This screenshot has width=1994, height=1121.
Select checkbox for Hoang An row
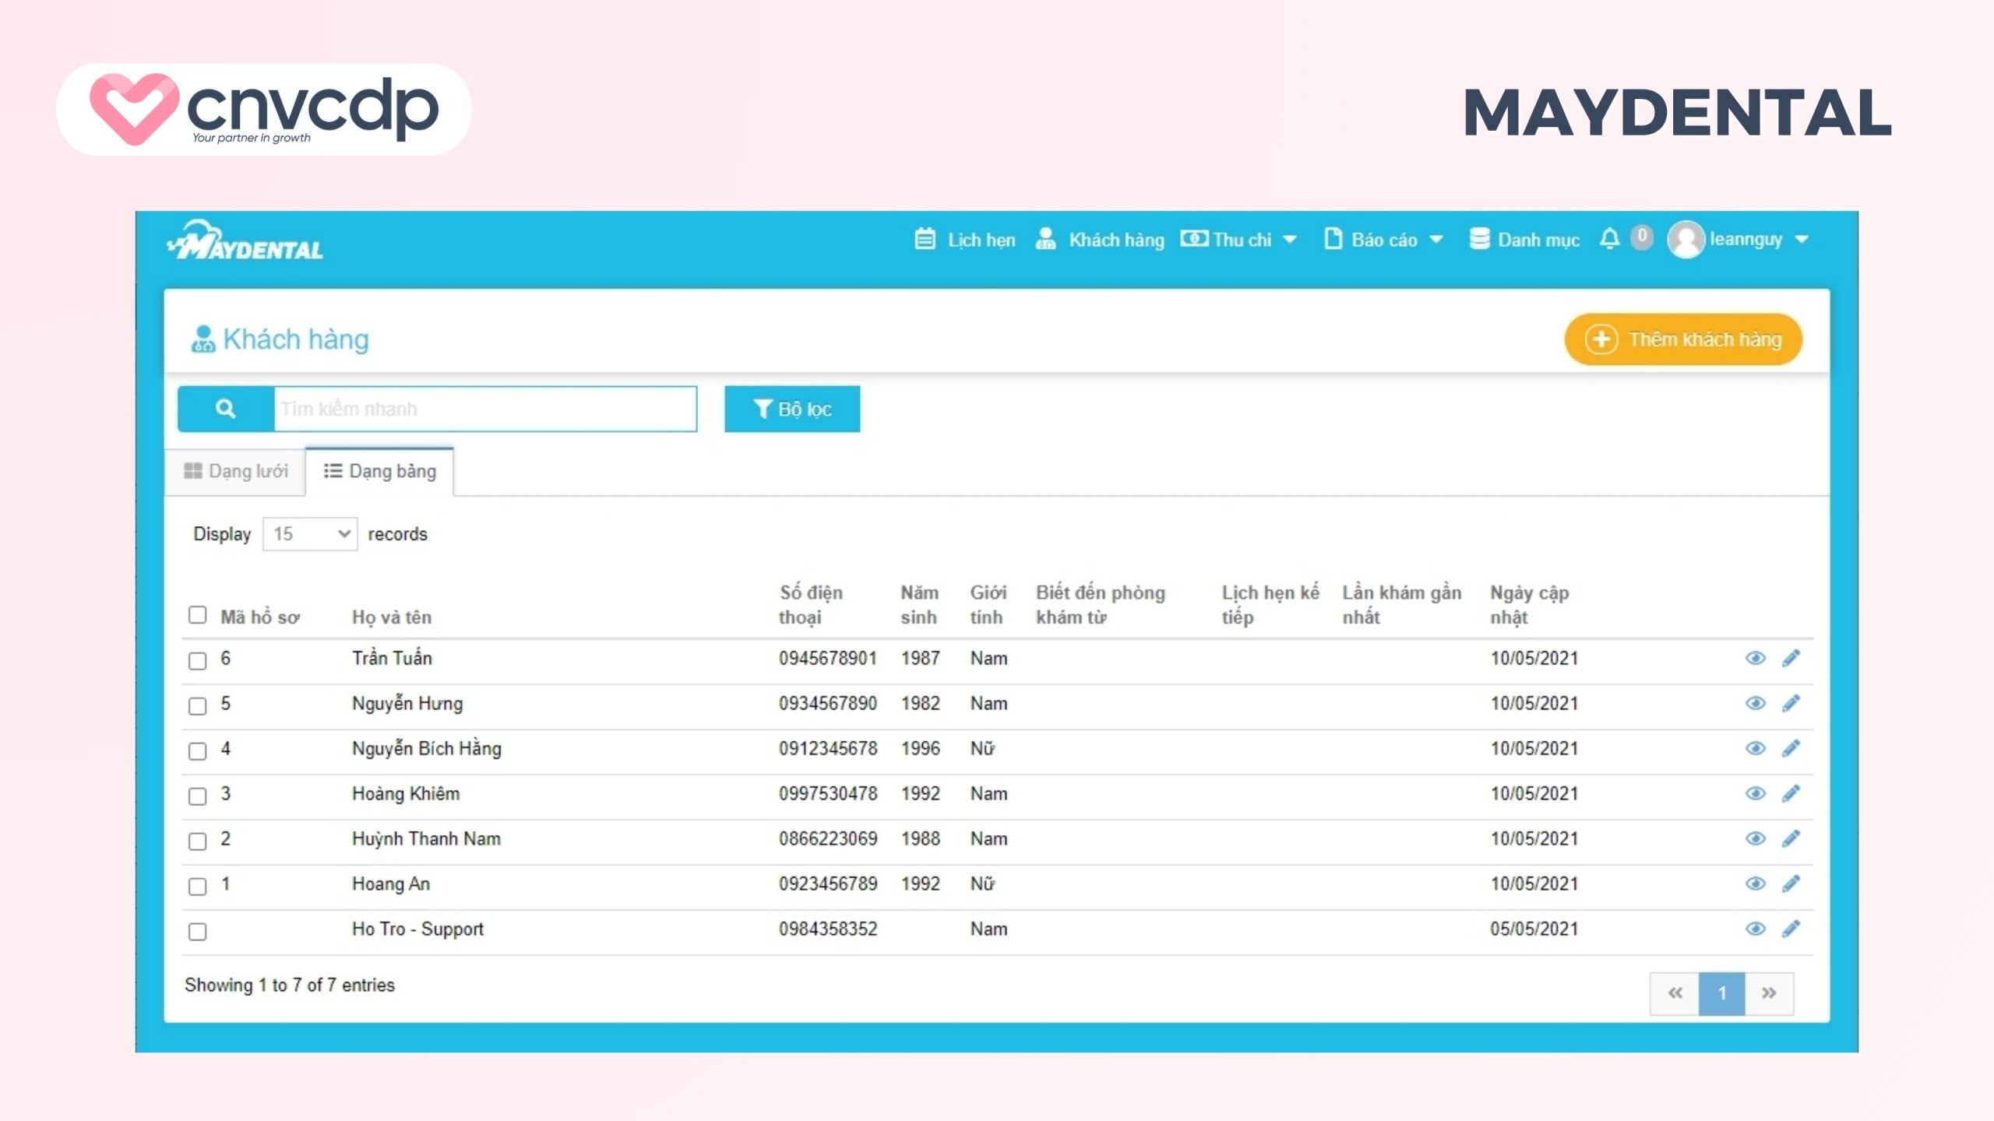pyautogui.click(x=198, y=887)
